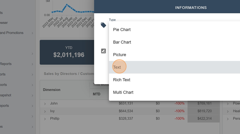Expand the John row

45,104
